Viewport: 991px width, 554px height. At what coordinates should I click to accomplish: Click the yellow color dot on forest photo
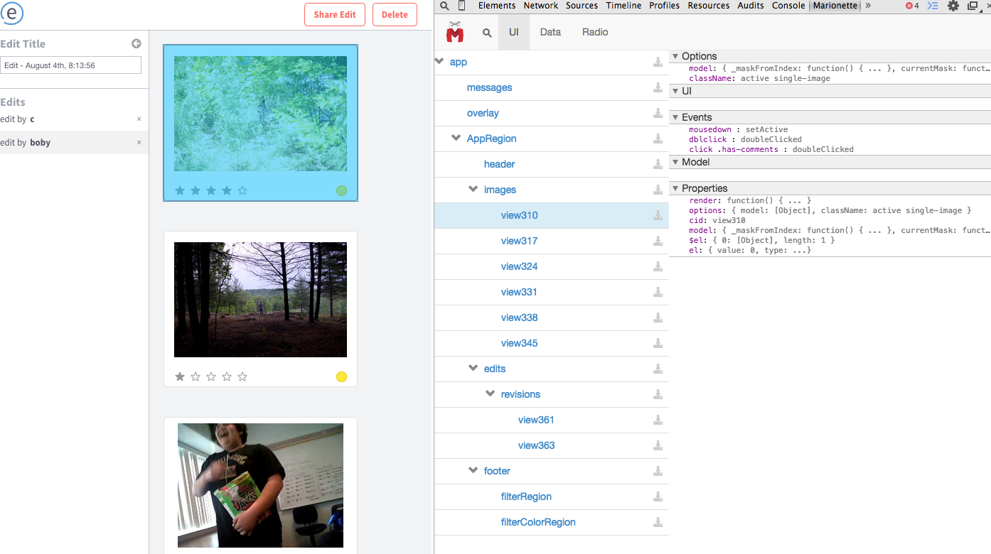[341, 376]
